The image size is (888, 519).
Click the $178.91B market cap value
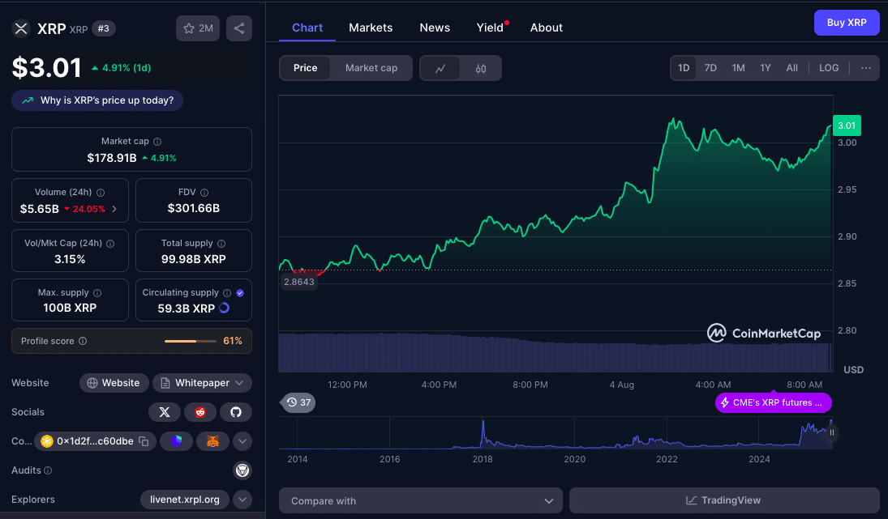[x=112, y=159]
